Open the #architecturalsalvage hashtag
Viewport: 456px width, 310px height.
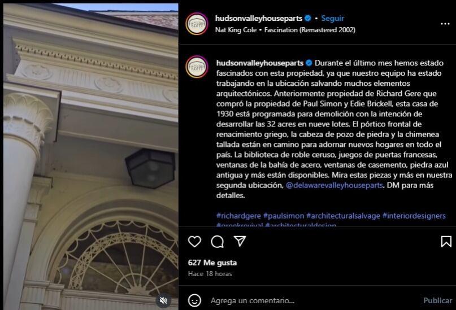point(343,216)
